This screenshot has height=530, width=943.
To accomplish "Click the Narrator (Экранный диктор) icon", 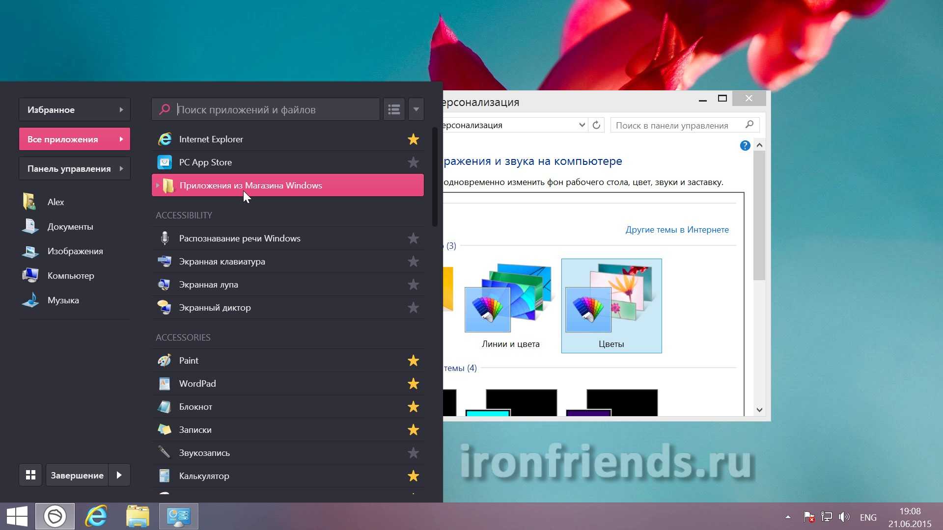I will pos(165,308).
